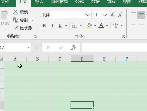Select column F header
The height and width of the screenshot is (111, 147).
tap(127, 59)
